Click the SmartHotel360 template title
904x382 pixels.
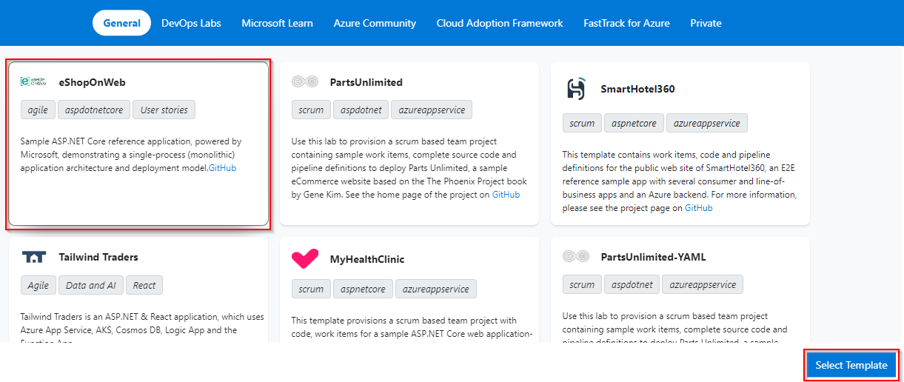pyautogui.click(x=638, y=89)
